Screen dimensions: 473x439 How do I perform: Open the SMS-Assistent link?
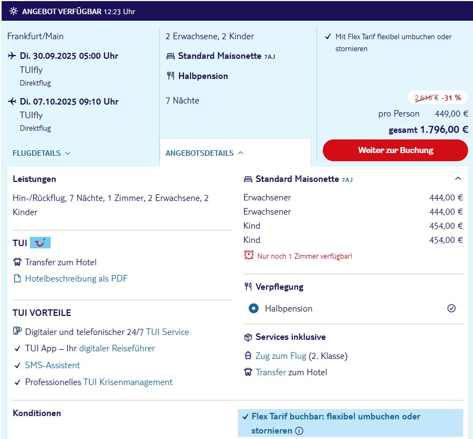pos(52,365)
